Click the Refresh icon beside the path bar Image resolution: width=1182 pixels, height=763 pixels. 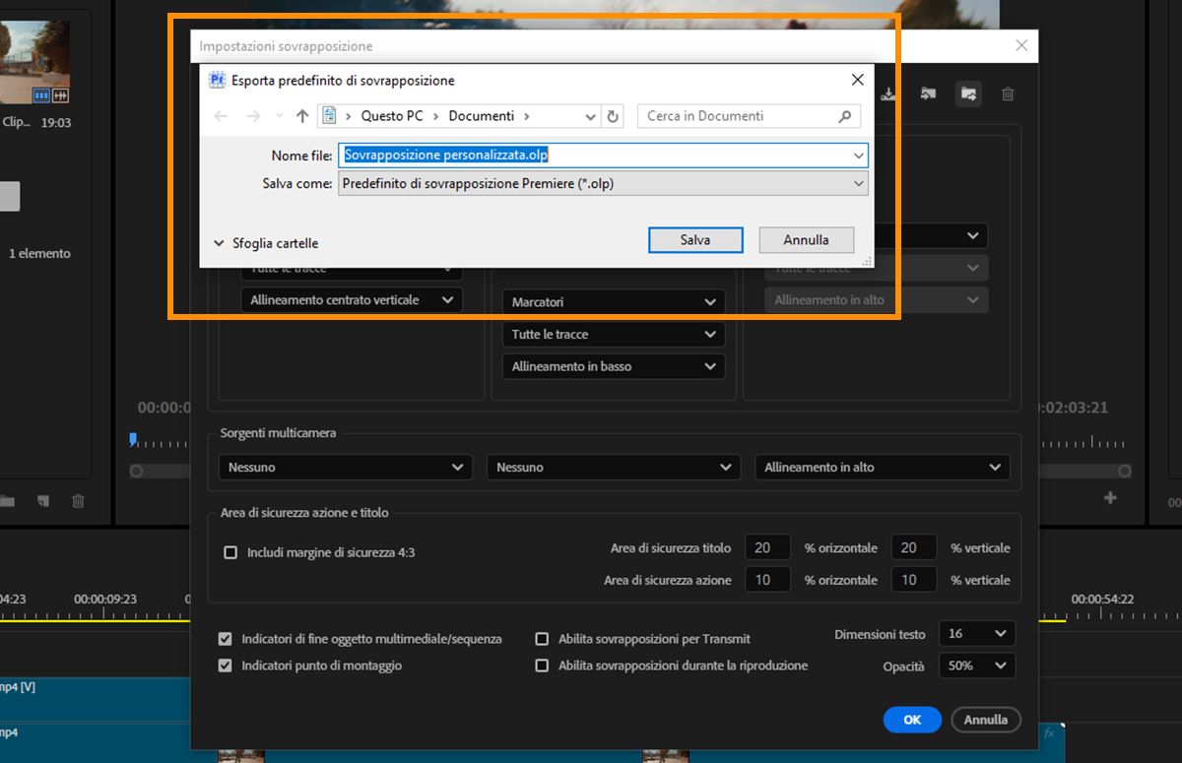tap(613, 116)
